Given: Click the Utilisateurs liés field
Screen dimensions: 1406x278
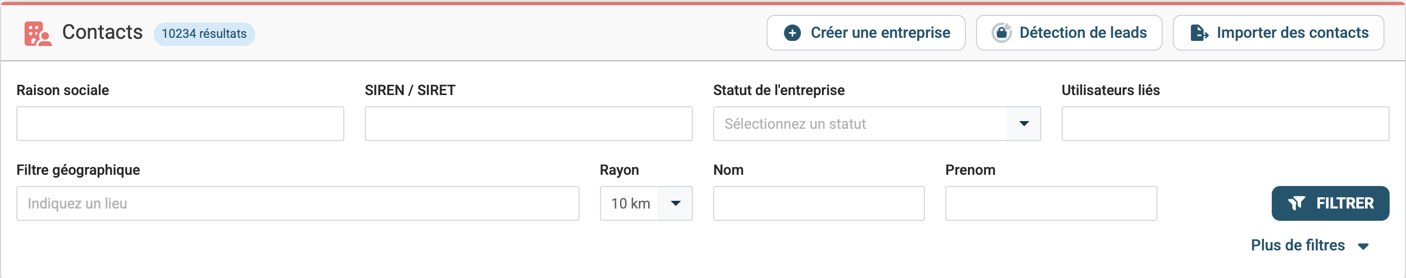Looking at the screenshot, I should click(x=1224, y=124).
